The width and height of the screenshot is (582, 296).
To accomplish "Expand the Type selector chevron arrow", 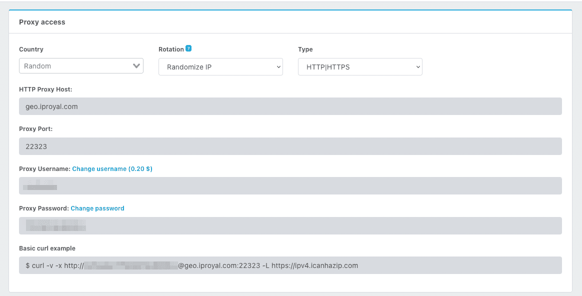I will [x=417, y=66].
